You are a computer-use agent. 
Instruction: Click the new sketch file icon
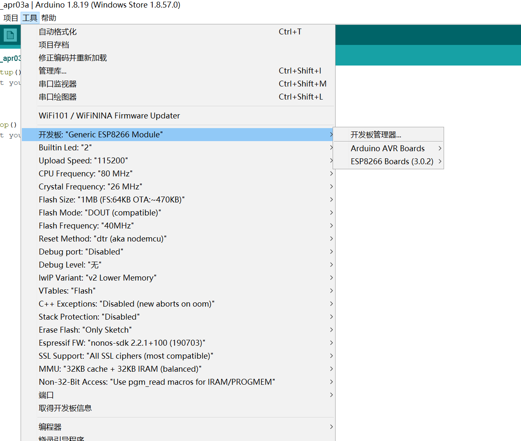pyautogui.click(x=11, y=35)
